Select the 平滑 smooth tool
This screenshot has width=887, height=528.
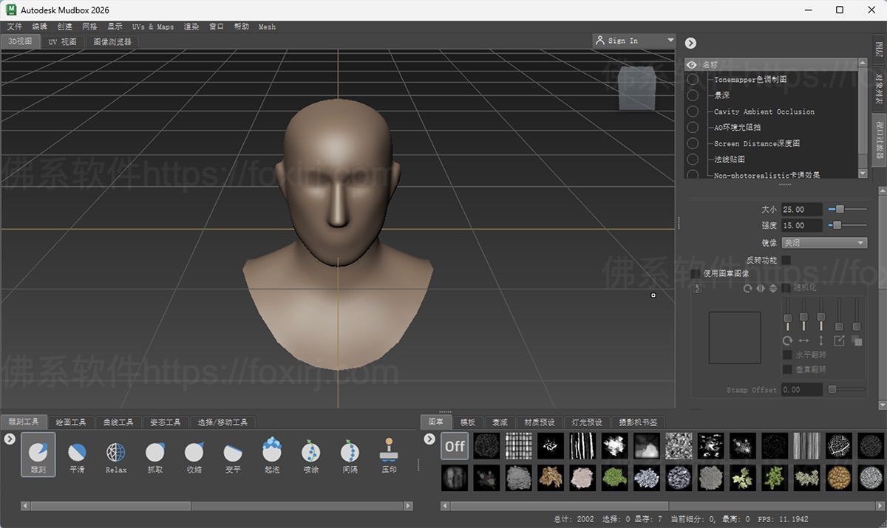(77, 453)
